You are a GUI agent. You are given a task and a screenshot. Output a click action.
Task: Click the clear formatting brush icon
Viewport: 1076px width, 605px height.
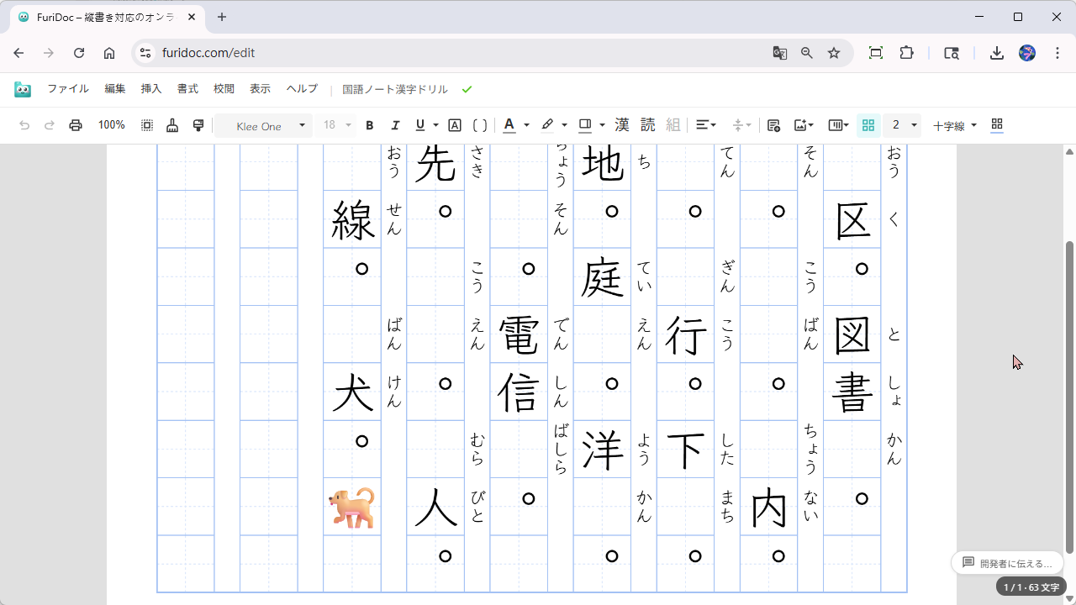pos(172,125)
